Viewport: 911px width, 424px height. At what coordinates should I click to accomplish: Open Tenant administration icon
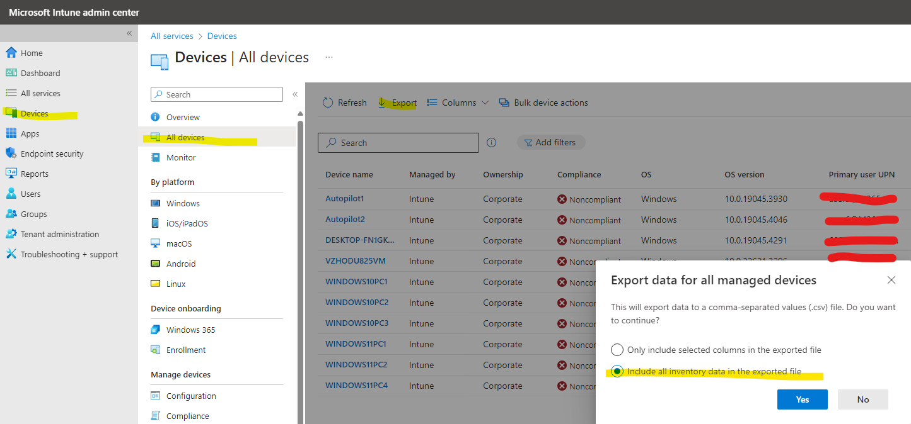[x=11, y=234]
